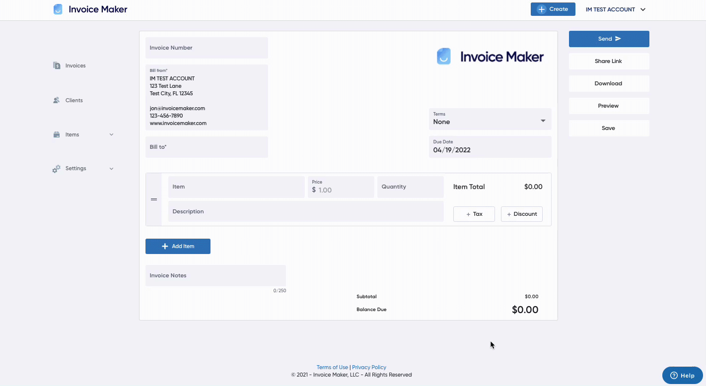Expand the Settings submenu chevron
Viewport: 706px width, 386px height.
pos(111,169)
